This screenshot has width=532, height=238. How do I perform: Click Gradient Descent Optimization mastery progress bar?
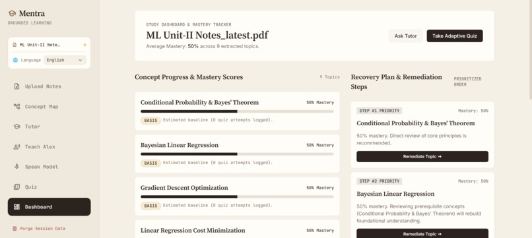[x=237, y=196]
